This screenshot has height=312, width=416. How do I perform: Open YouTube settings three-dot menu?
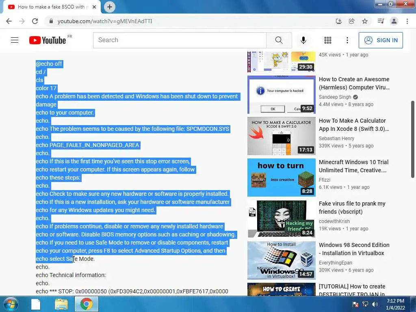(x=347, y=40)
